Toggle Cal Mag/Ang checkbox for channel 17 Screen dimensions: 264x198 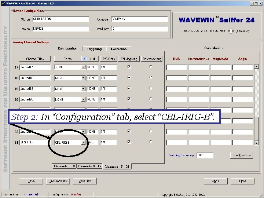click(x=129, y=67)
